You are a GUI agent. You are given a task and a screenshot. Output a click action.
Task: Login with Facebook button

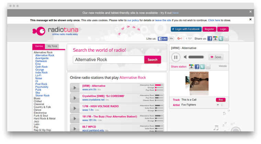(x=186, y=29)
